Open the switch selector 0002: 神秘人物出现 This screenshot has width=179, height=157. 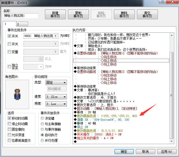point(41,36)
